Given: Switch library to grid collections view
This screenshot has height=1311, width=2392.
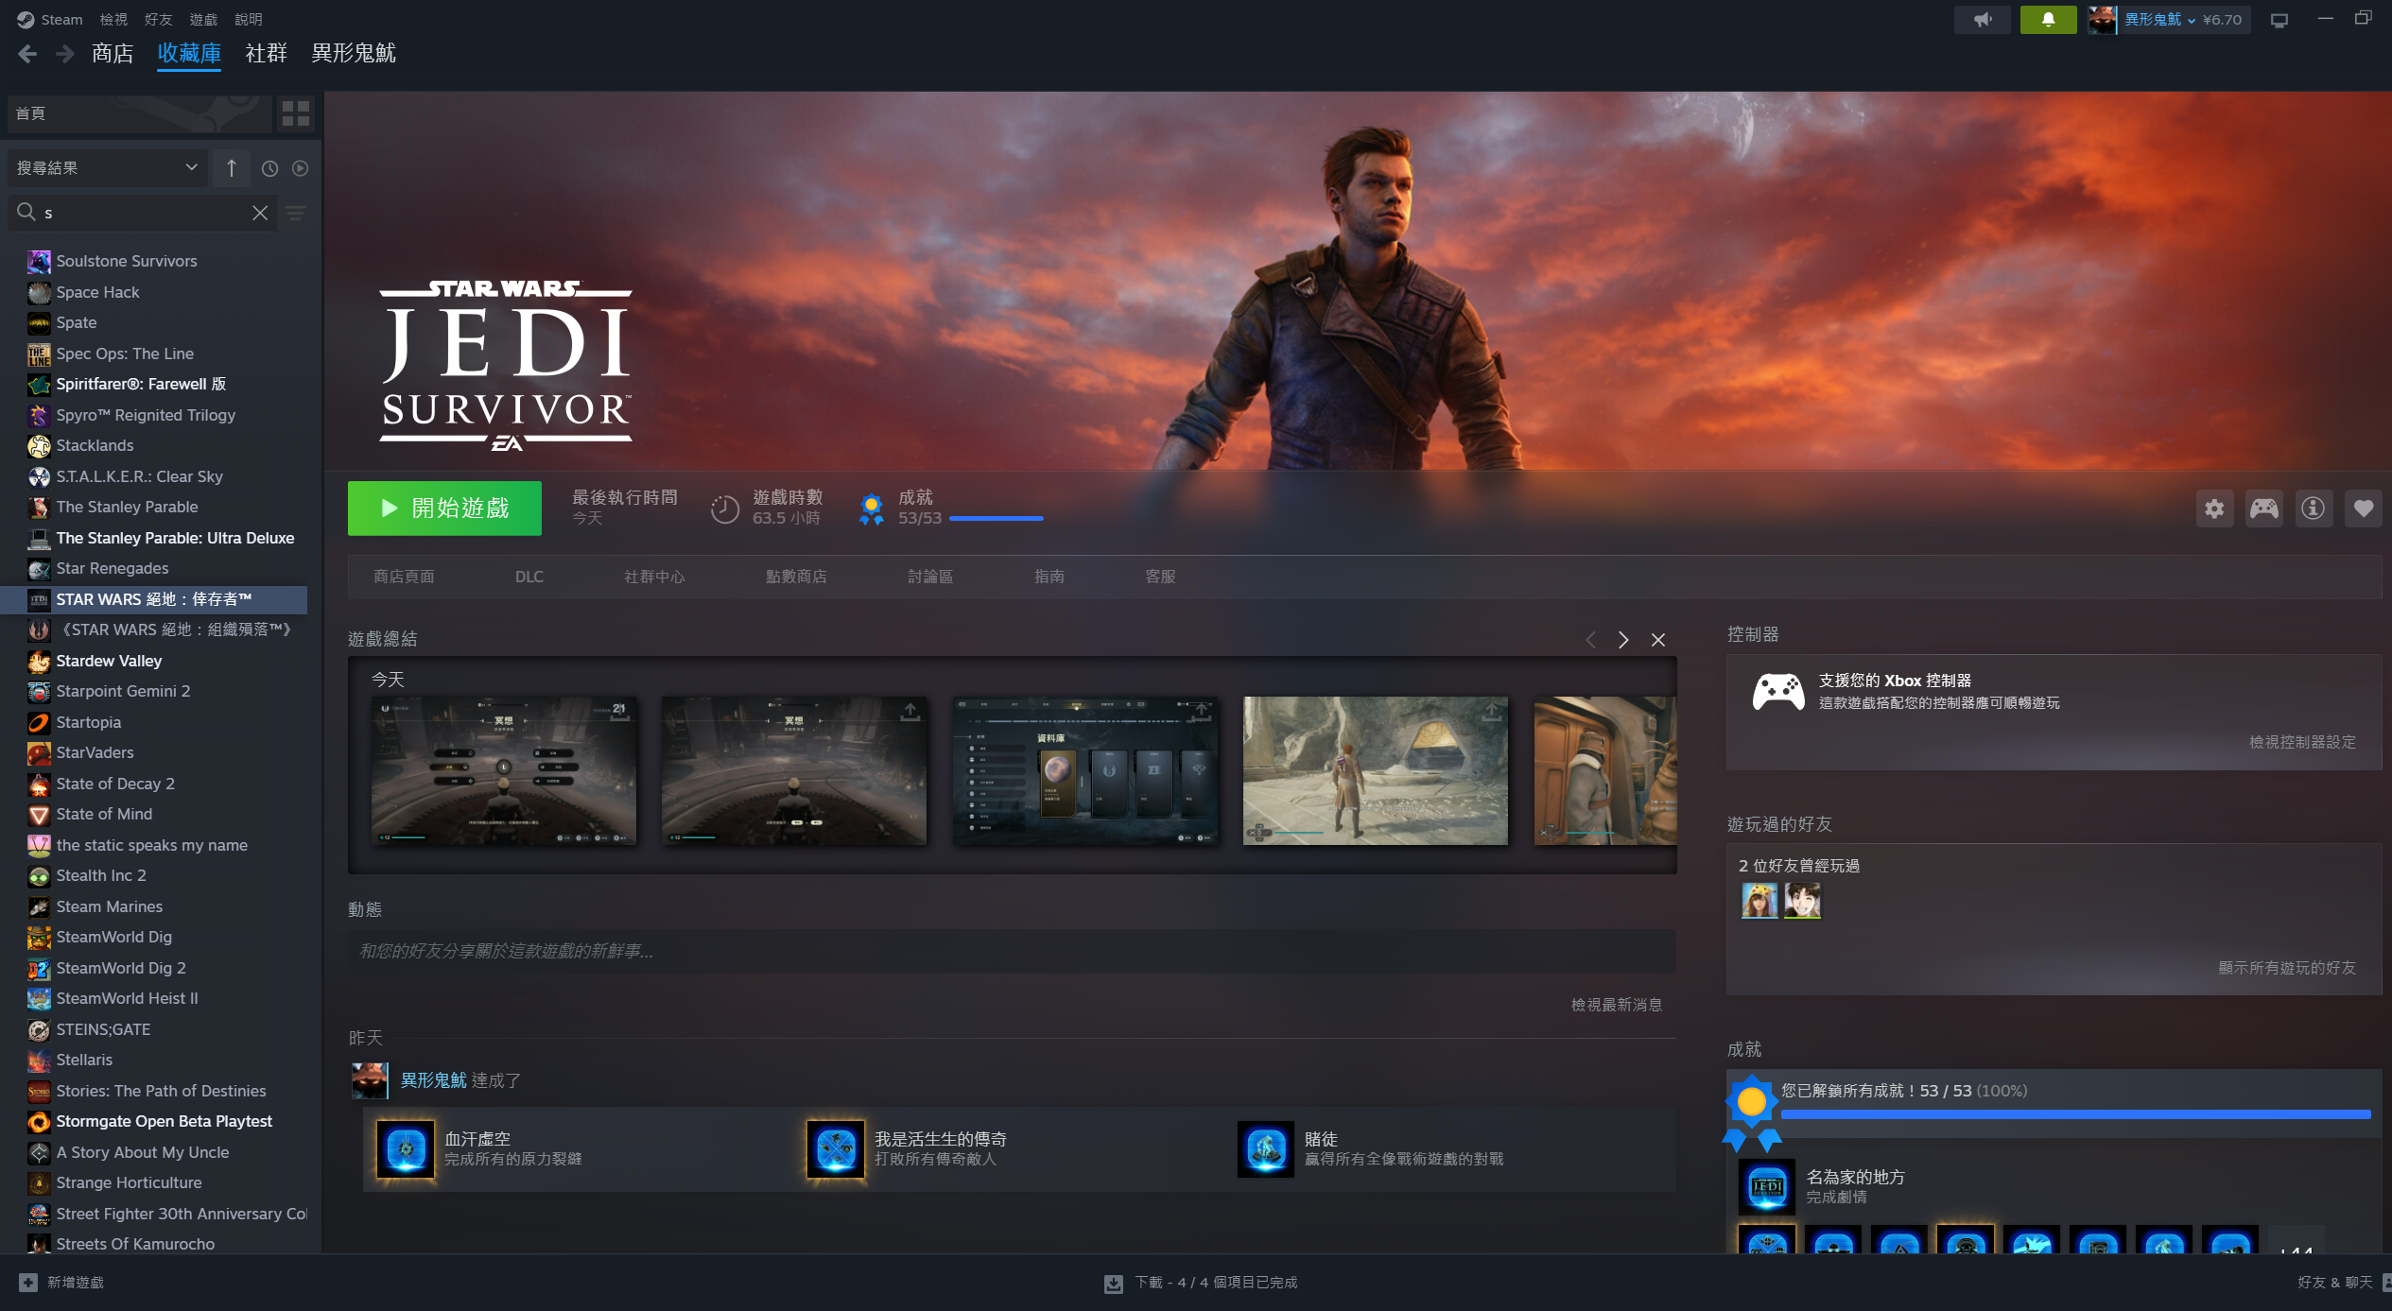Looking at the screenshot, I should point(296,113).
